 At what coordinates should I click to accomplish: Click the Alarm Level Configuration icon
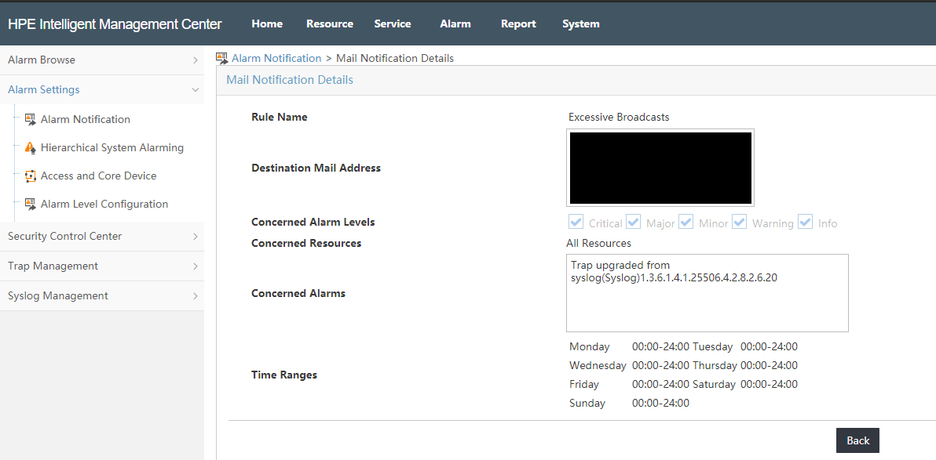[31, 204]
